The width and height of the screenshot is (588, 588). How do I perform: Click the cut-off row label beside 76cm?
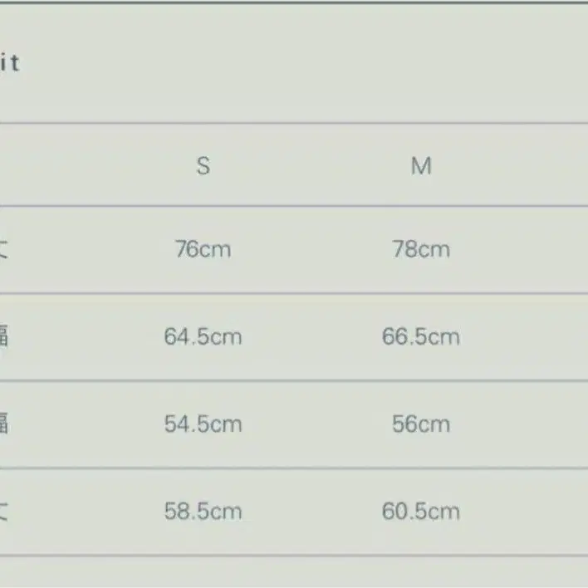[4, 249]
